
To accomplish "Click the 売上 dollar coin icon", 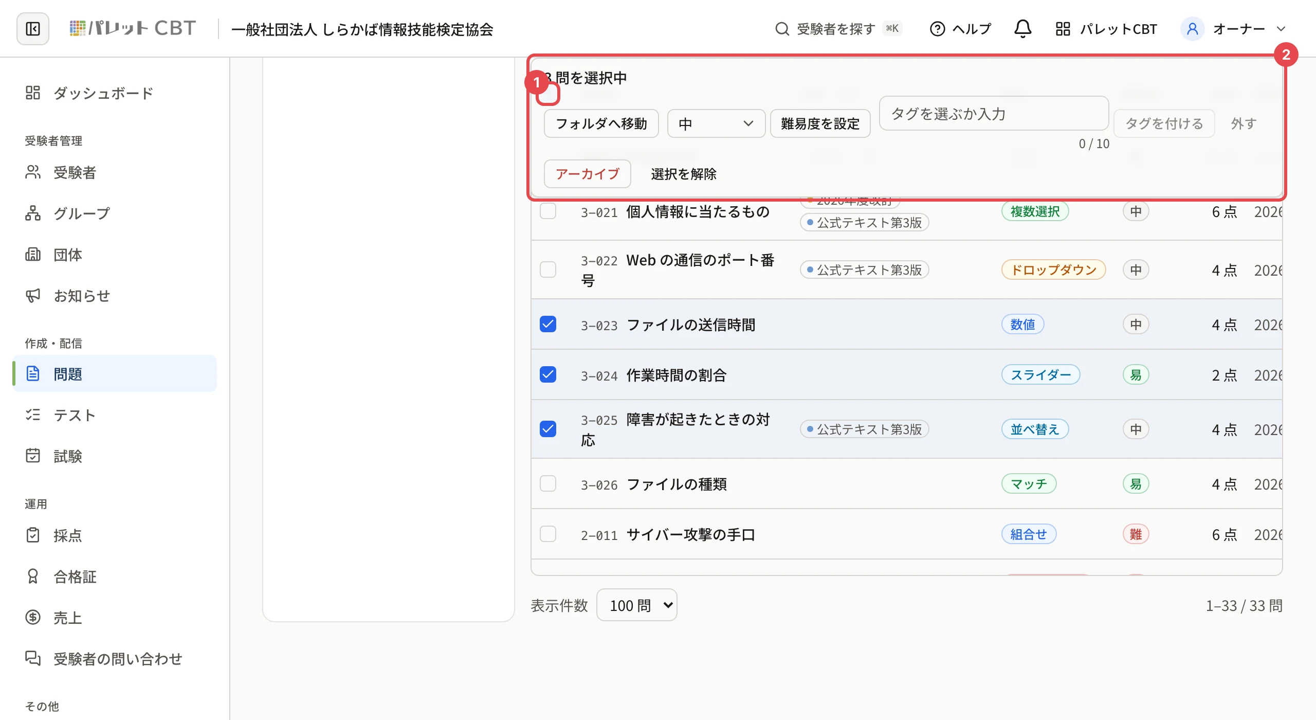I will coord(33,618).
